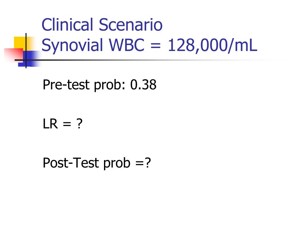The image size is (306, 229).
Task: Click the word 'Scenario' in title
Action: (131, 25)
